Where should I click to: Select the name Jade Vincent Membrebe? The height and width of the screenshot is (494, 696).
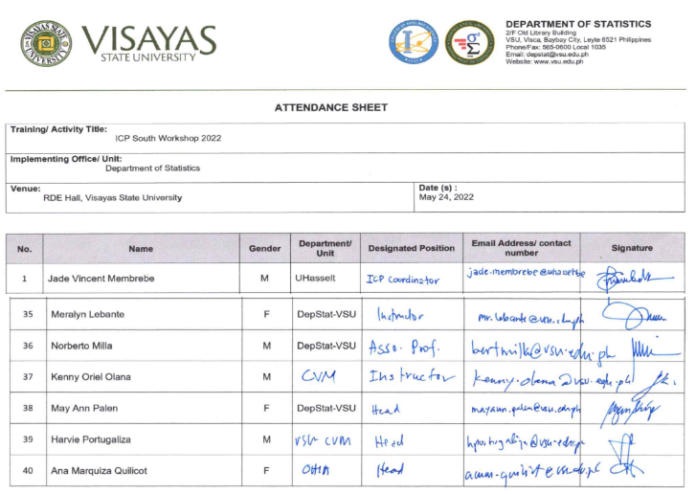tap(101, 280)
